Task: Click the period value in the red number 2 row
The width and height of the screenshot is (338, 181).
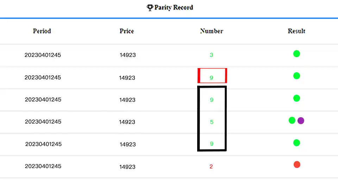Action: (x=43, y=166)
